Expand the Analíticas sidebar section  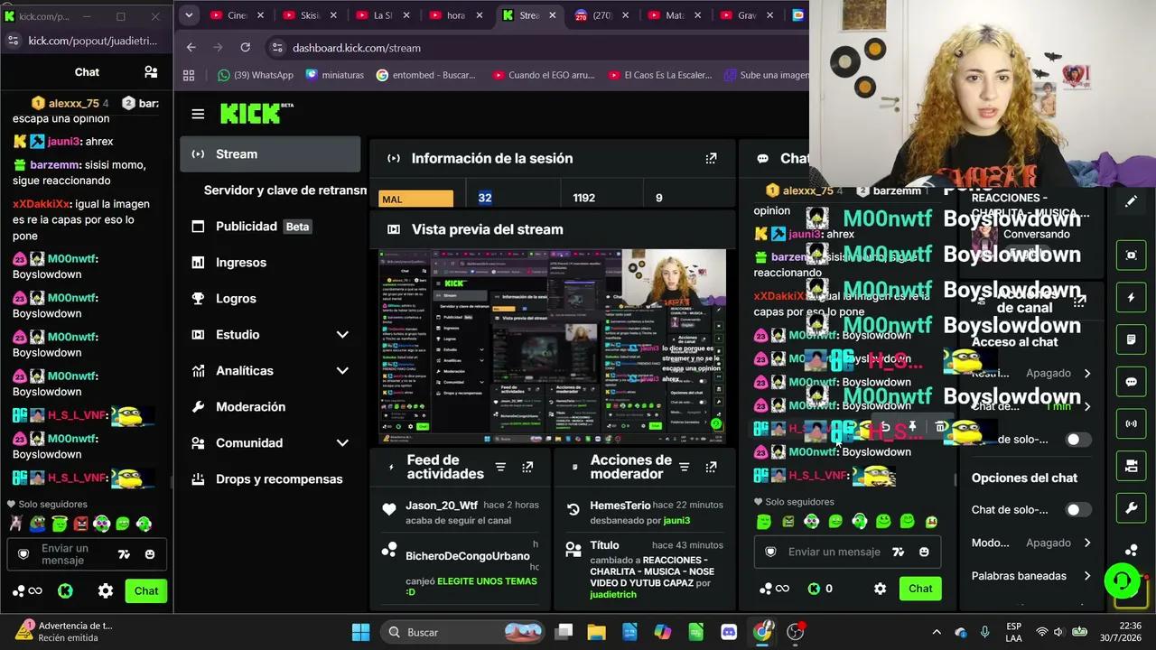(342, 371)
